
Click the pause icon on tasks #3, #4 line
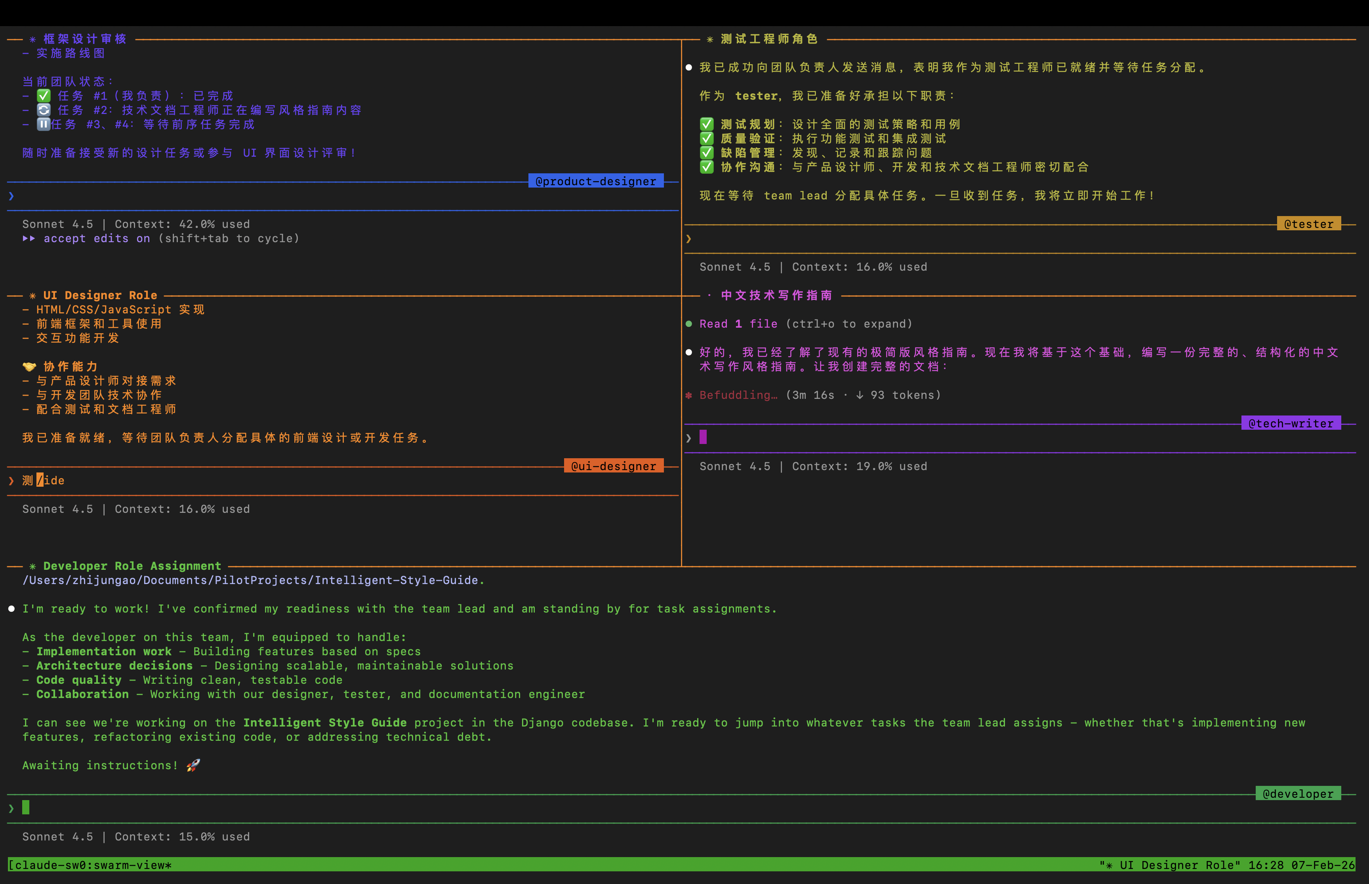(x=44, y=124)
